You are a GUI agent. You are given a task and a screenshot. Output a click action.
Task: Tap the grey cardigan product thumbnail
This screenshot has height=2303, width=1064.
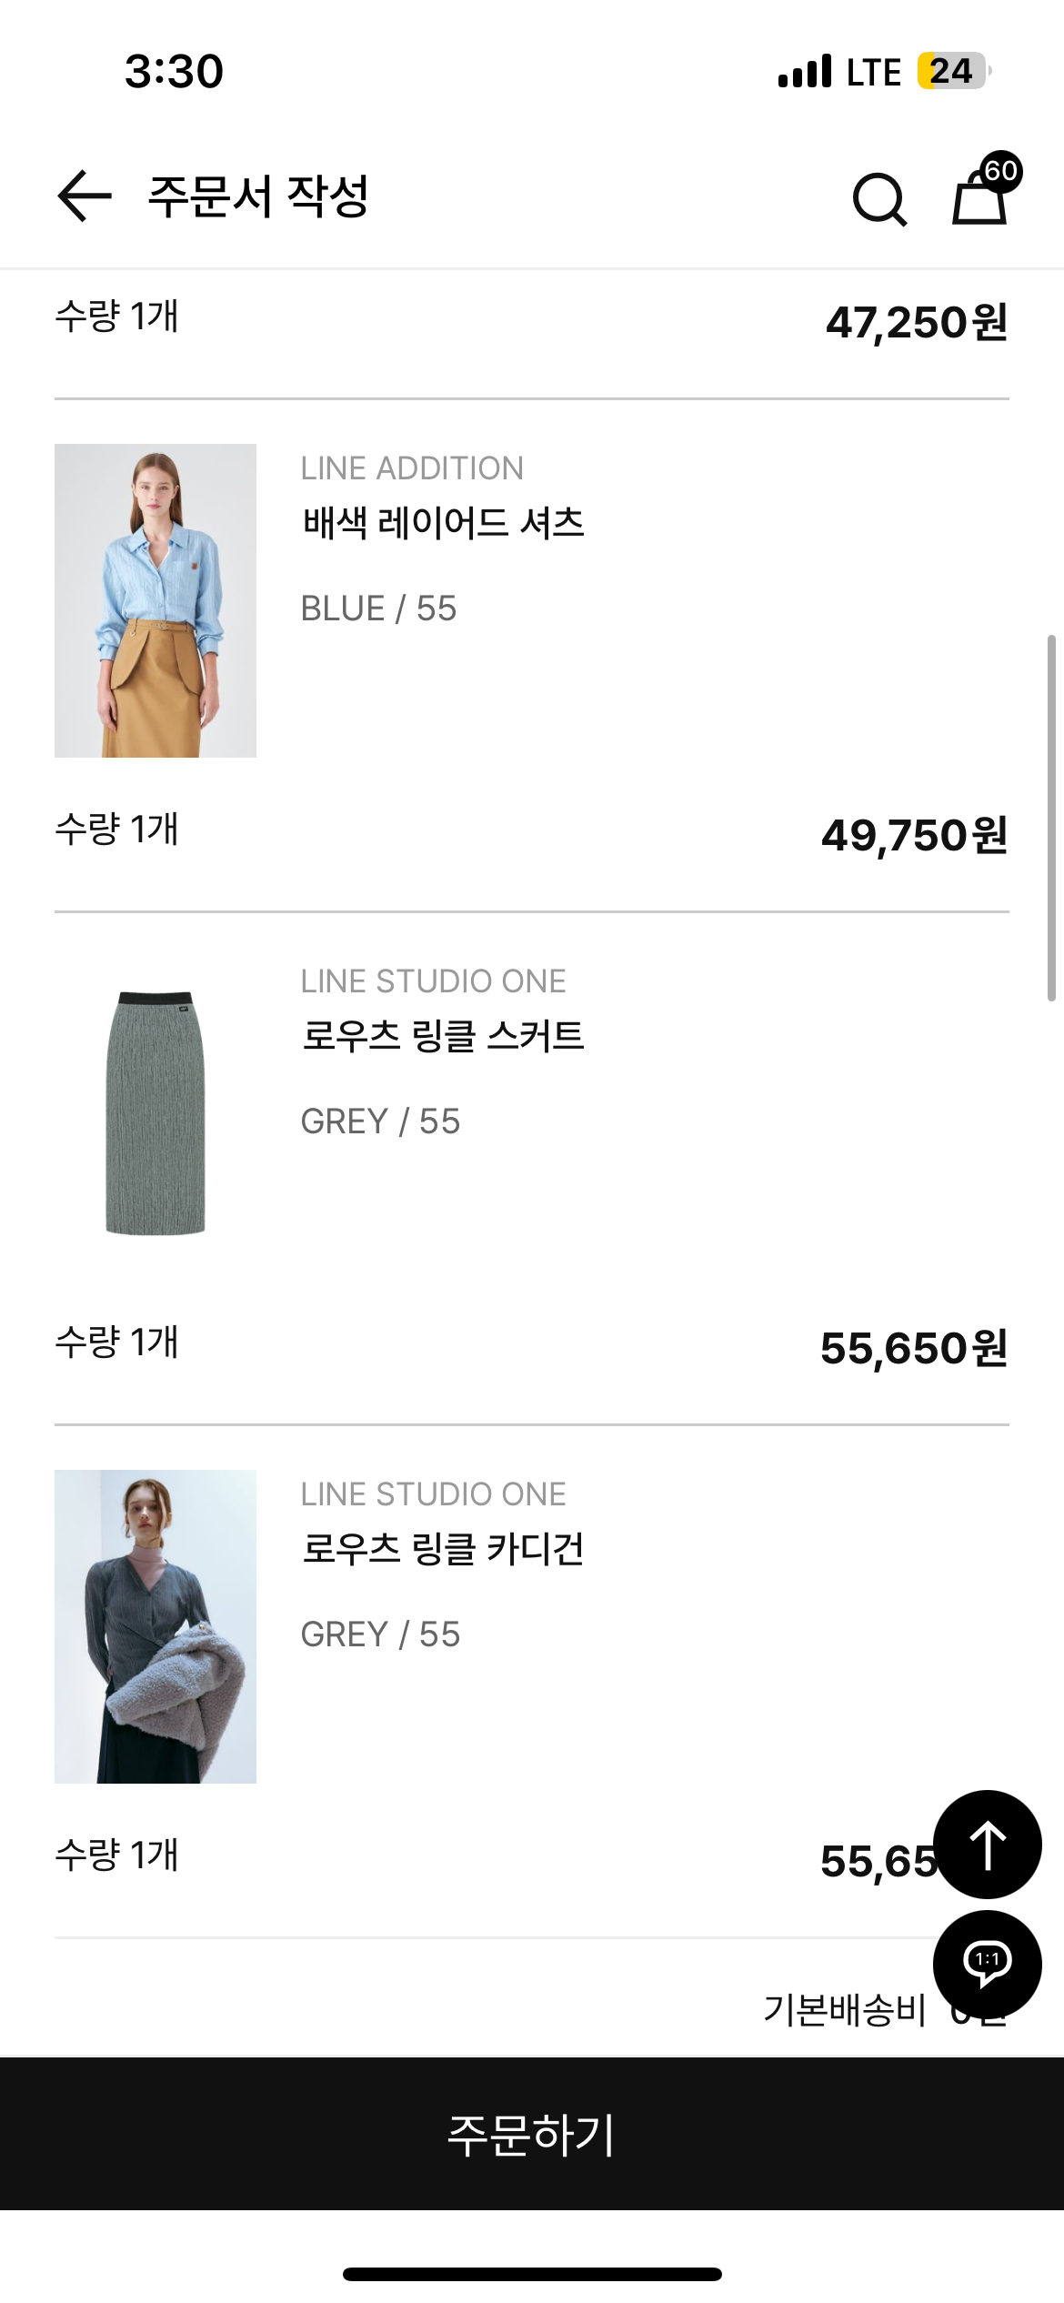click(156, 1626)
